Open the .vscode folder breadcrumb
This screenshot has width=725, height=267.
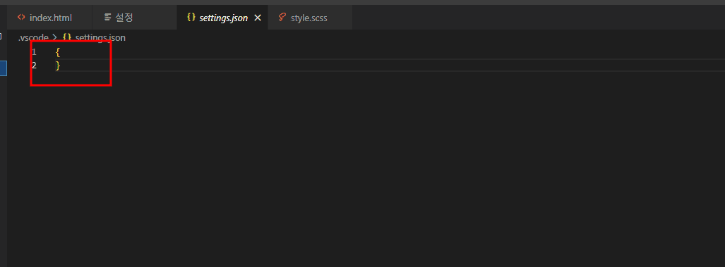tap(33, 38)
